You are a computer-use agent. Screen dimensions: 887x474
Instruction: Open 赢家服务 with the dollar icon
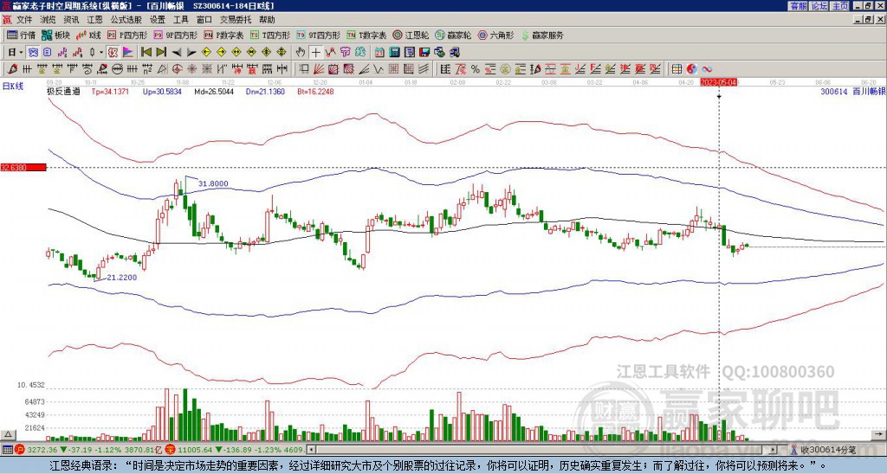click(542, 35)
